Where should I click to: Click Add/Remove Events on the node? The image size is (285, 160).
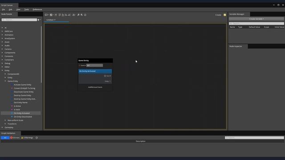coord(95,87)
